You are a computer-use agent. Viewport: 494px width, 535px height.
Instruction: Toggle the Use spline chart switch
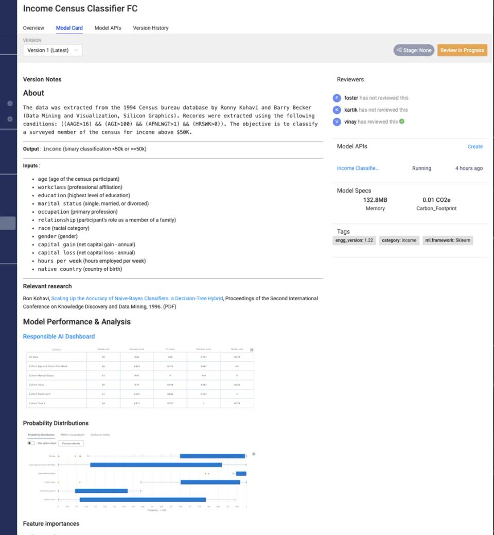coord(31,443)
